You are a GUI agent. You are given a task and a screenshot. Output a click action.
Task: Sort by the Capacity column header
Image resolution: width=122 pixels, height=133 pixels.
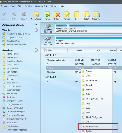click(x=76, y=50)
